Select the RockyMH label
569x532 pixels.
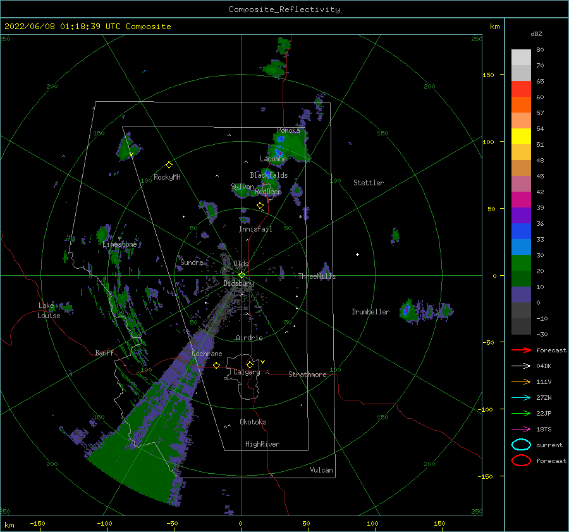click(x=167, y=177)
